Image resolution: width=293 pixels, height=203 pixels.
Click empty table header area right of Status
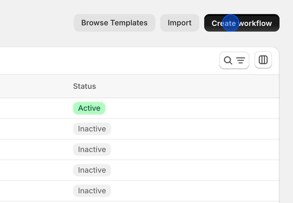click(x=187, y=86)
